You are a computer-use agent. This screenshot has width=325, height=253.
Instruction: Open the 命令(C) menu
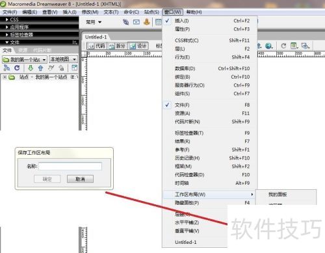[x=131, y=12]
